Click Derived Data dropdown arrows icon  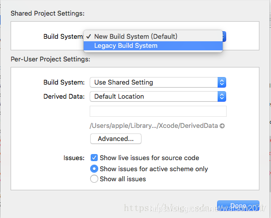pos(222,96)
